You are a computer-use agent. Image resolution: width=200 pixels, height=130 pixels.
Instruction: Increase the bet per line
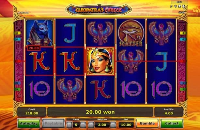click(x=113, y=125)
